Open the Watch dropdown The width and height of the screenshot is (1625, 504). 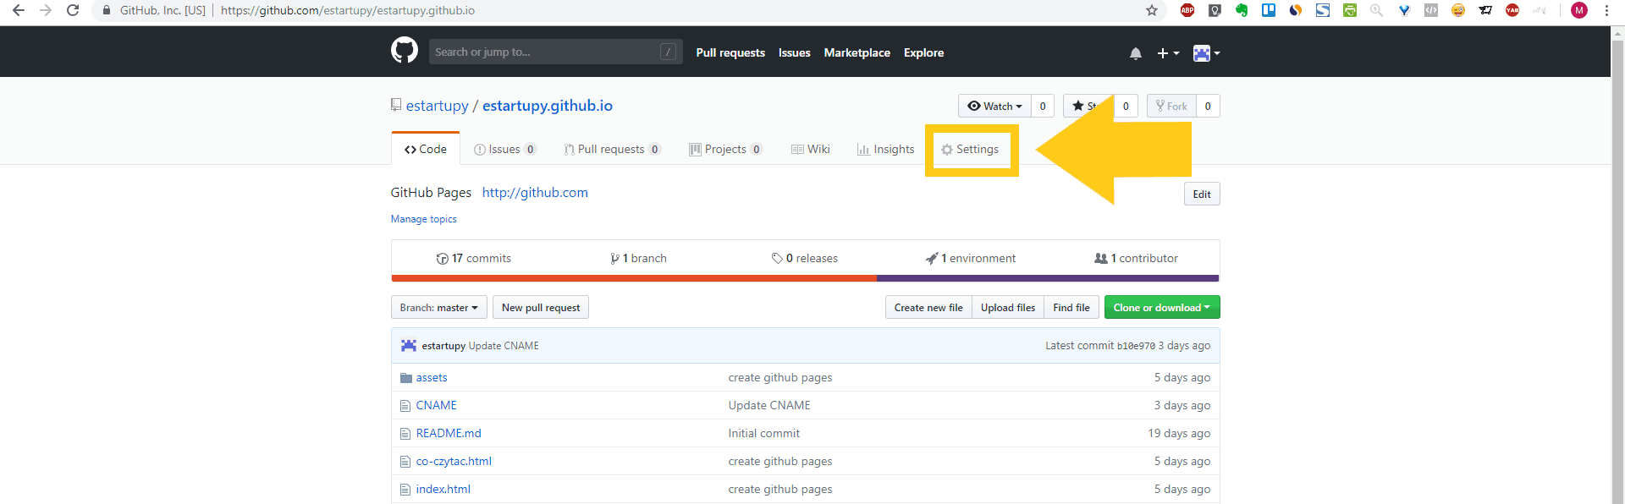tap(994, 106)
